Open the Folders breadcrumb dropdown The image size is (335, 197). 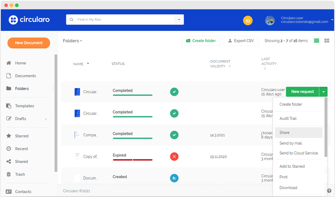72,41
